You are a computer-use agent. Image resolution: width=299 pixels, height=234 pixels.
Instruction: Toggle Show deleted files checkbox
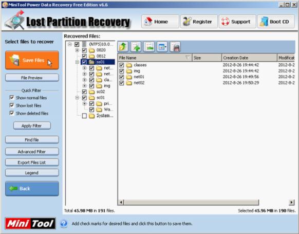(x=12, y=113)
